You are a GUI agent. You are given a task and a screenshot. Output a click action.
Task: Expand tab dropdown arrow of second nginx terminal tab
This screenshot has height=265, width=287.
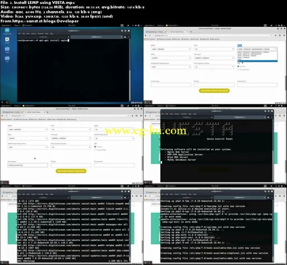122,37
